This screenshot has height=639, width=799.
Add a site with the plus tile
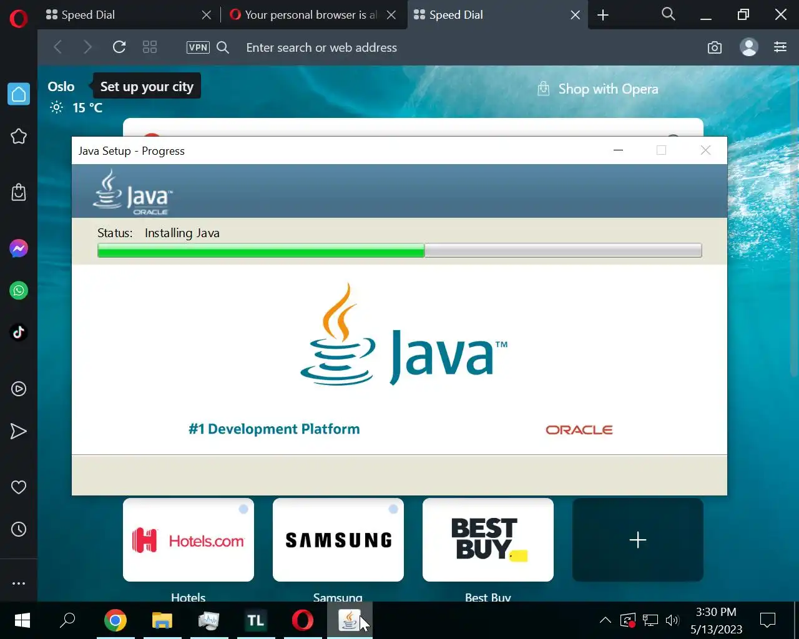point(638,540)
